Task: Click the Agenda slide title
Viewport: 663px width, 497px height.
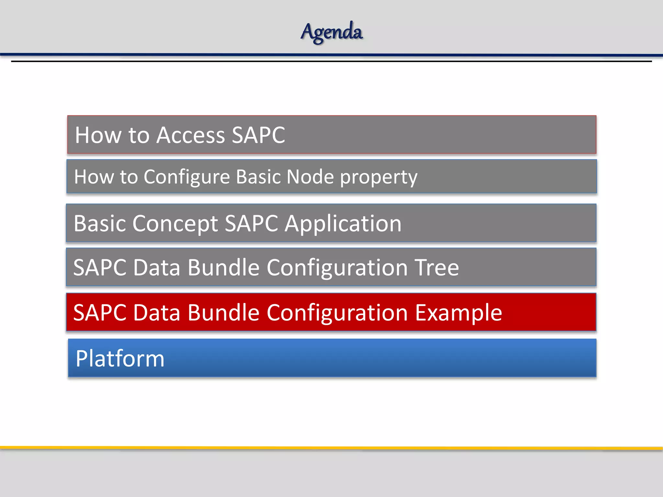Action: (331, 32)
